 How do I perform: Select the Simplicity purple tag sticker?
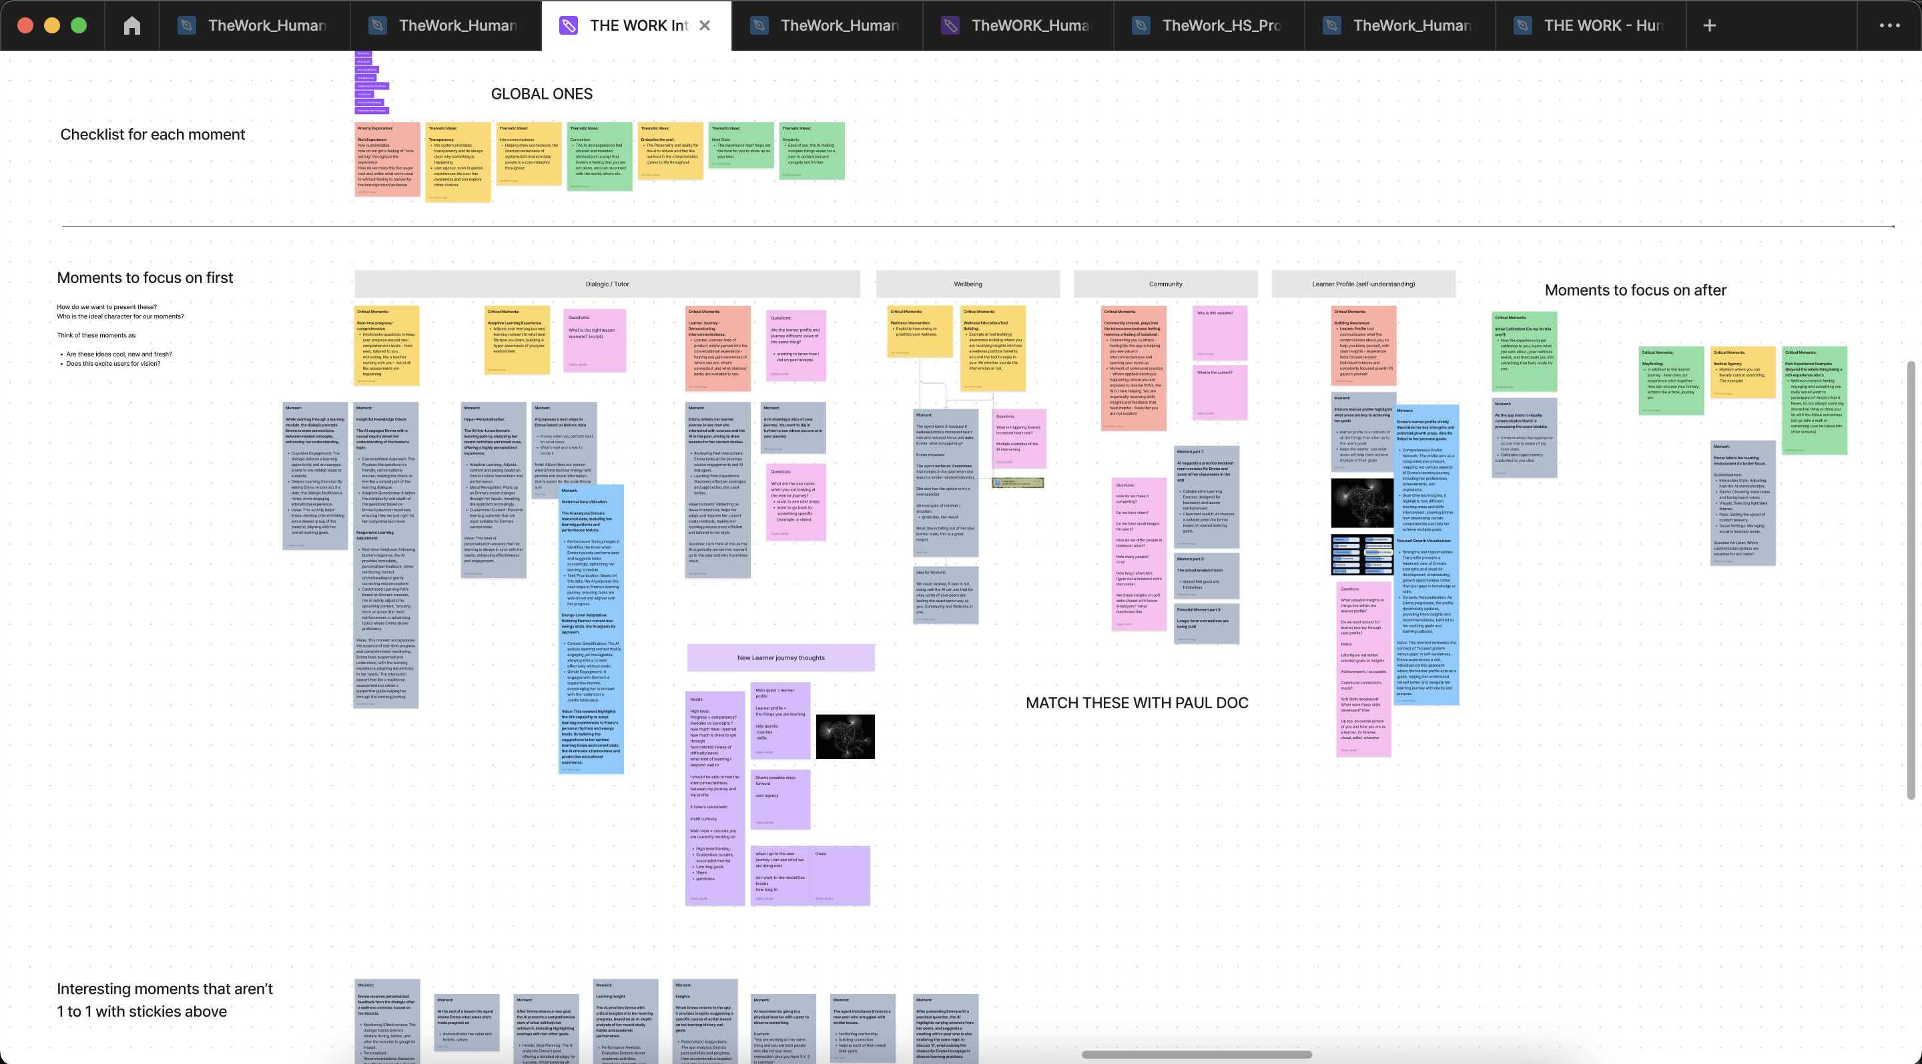coord(363,53)
